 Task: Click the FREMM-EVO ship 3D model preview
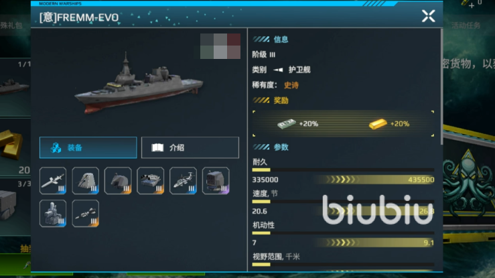139,84
